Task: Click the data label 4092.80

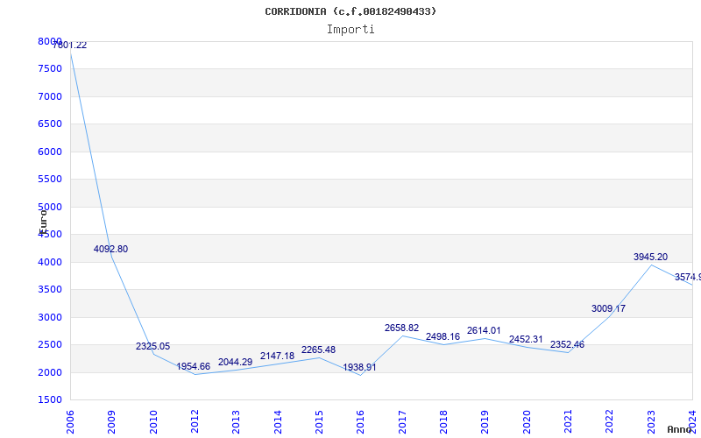Action: tap(111, 249)
